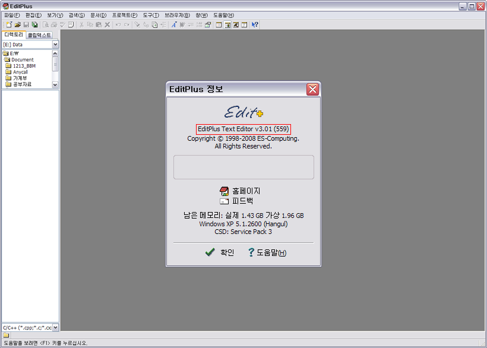Click the feedback envelope icon in dialog
Viewport: 487px width, 348px height.
[x=224, y=201]
